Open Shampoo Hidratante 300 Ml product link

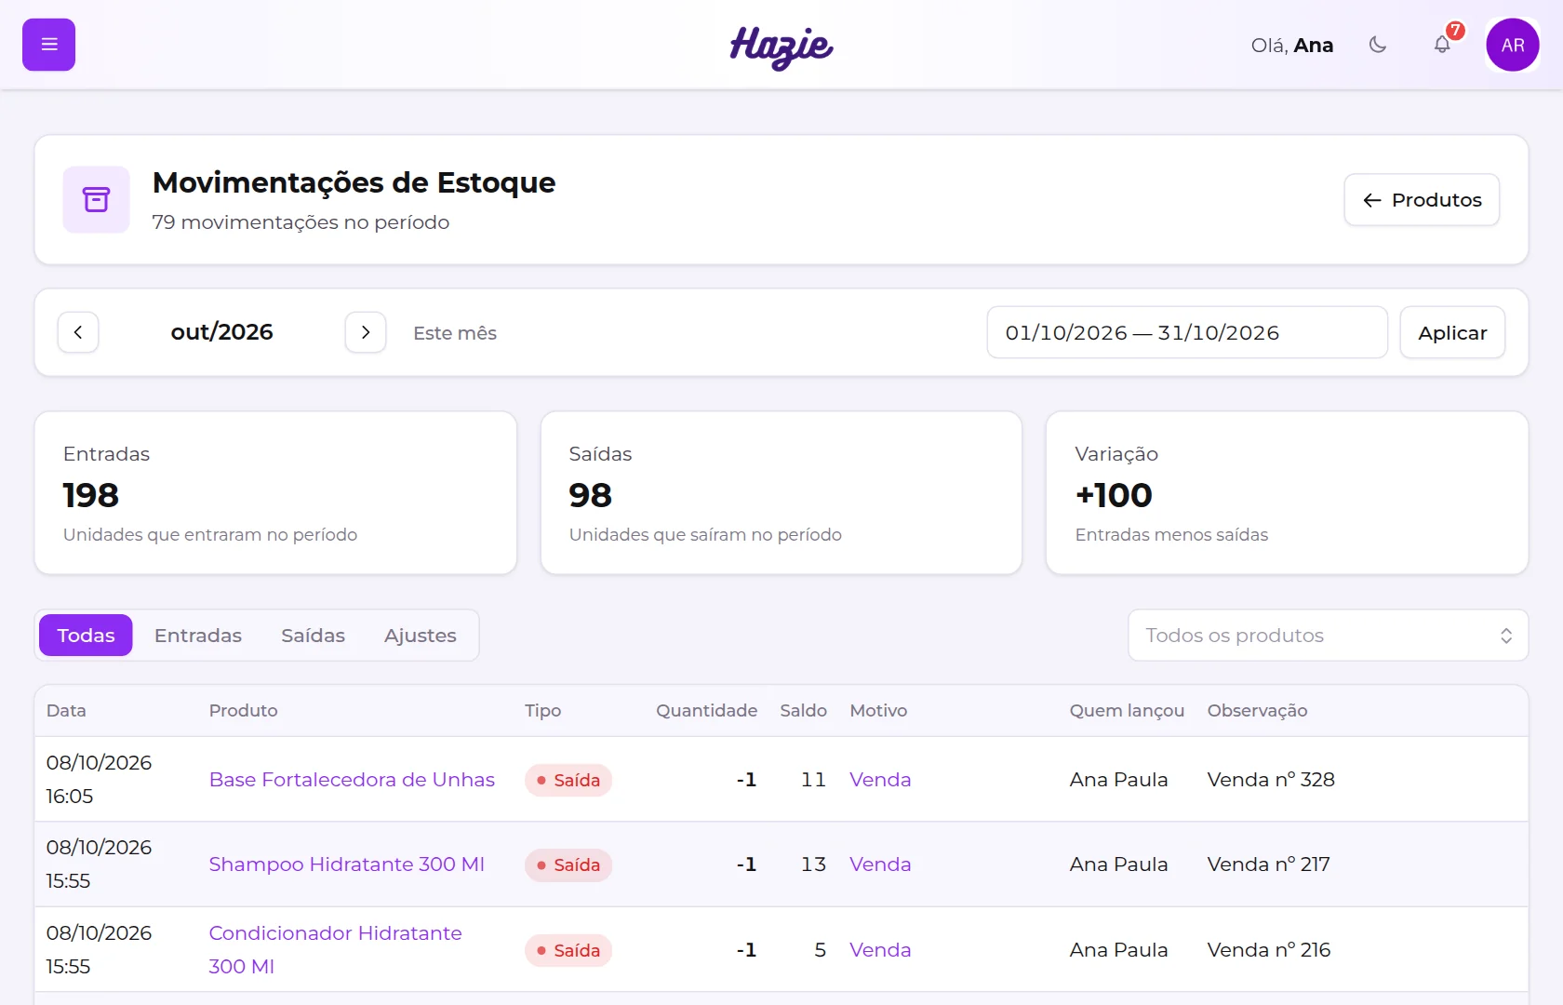[x=347, y=864]
